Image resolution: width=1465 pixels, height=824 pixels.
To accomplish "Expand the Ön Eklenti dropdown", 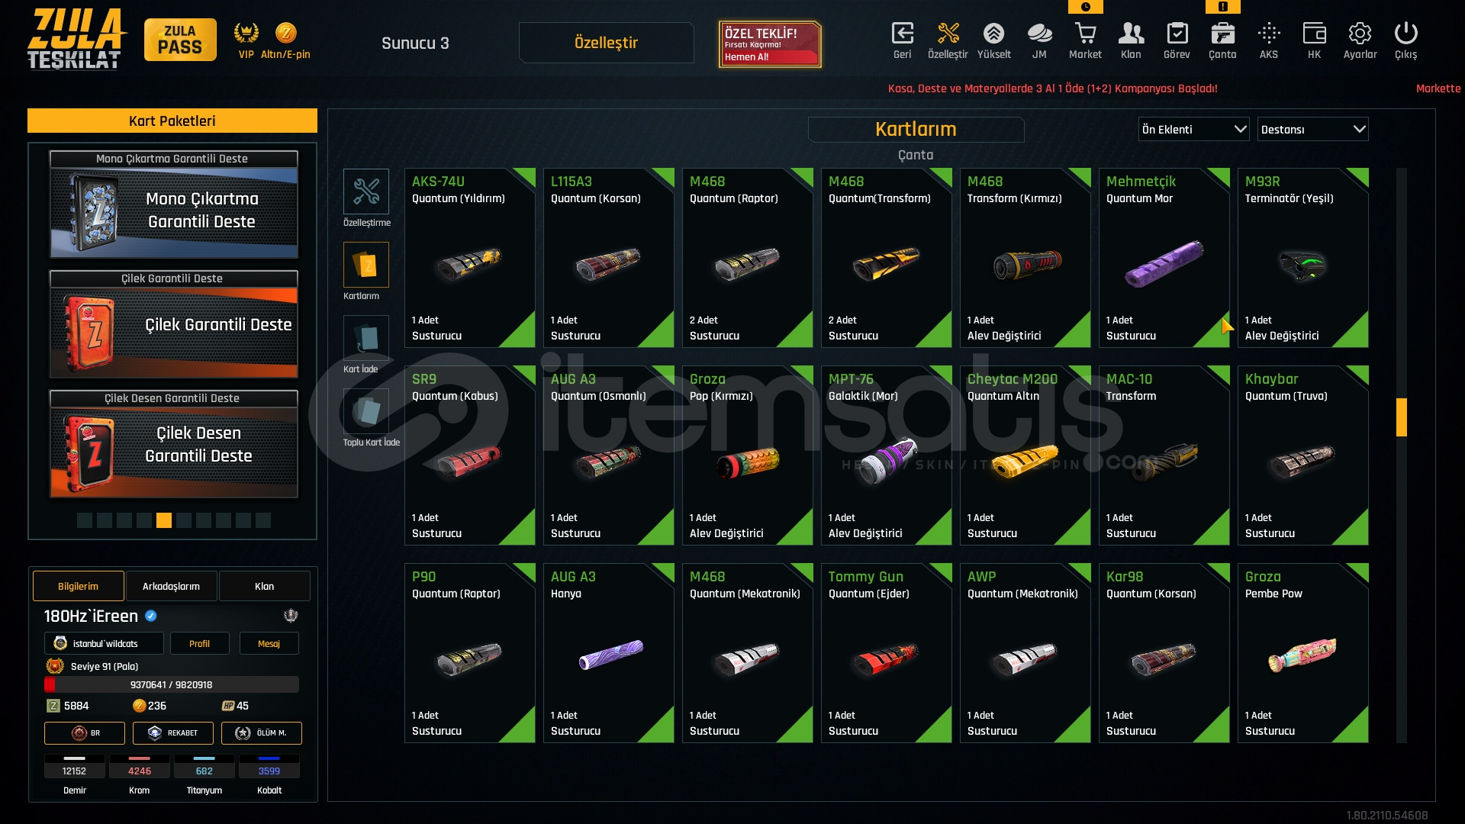I will pyautogui.click(x=1193, y=129).
